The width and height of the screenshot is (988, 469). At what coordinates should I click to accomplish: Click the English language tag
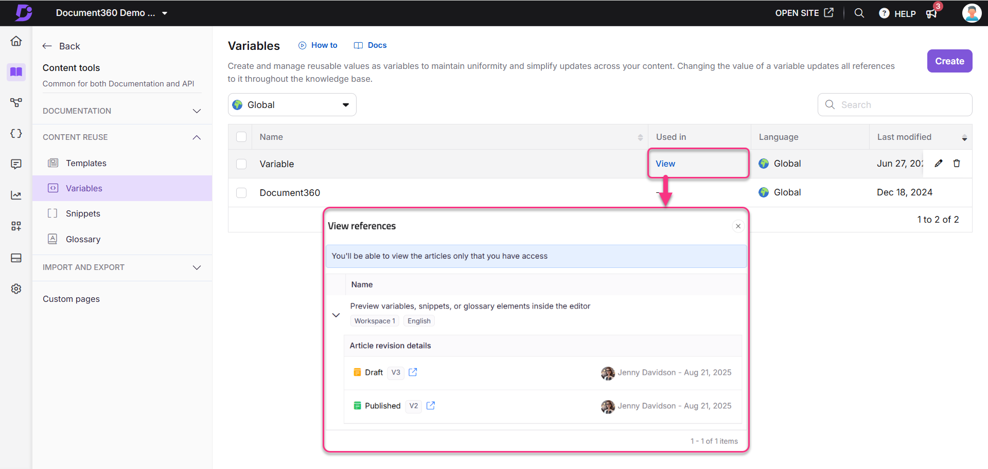[419, 321]
